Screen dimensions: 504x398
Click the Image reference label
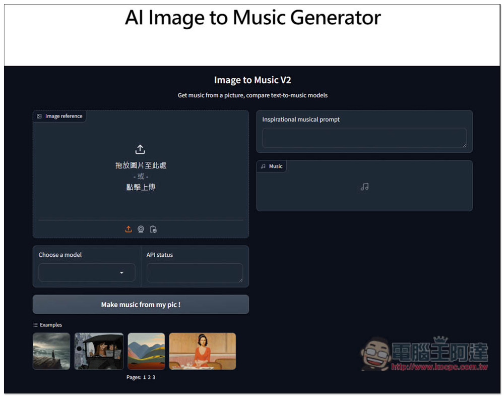[x=64, y=116]
